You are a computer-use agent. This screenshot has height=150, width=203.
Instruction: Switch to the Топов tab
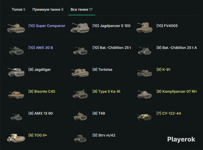(18, 9)
